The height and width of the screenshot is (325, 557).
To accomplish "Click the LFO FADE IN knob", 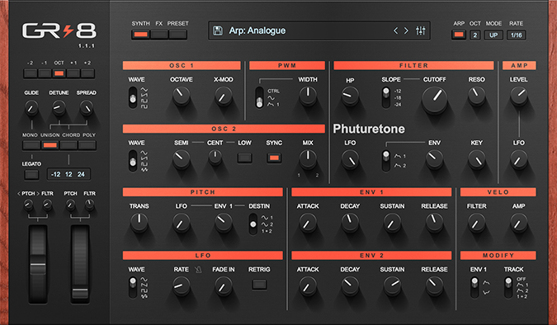I will coord(224,285).
